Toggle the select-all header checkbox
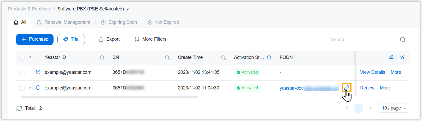The image size is (422, 121). [x=22, y=57]
